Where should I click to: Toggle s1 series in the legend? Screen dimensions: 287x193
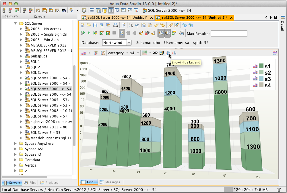(262, 66)
